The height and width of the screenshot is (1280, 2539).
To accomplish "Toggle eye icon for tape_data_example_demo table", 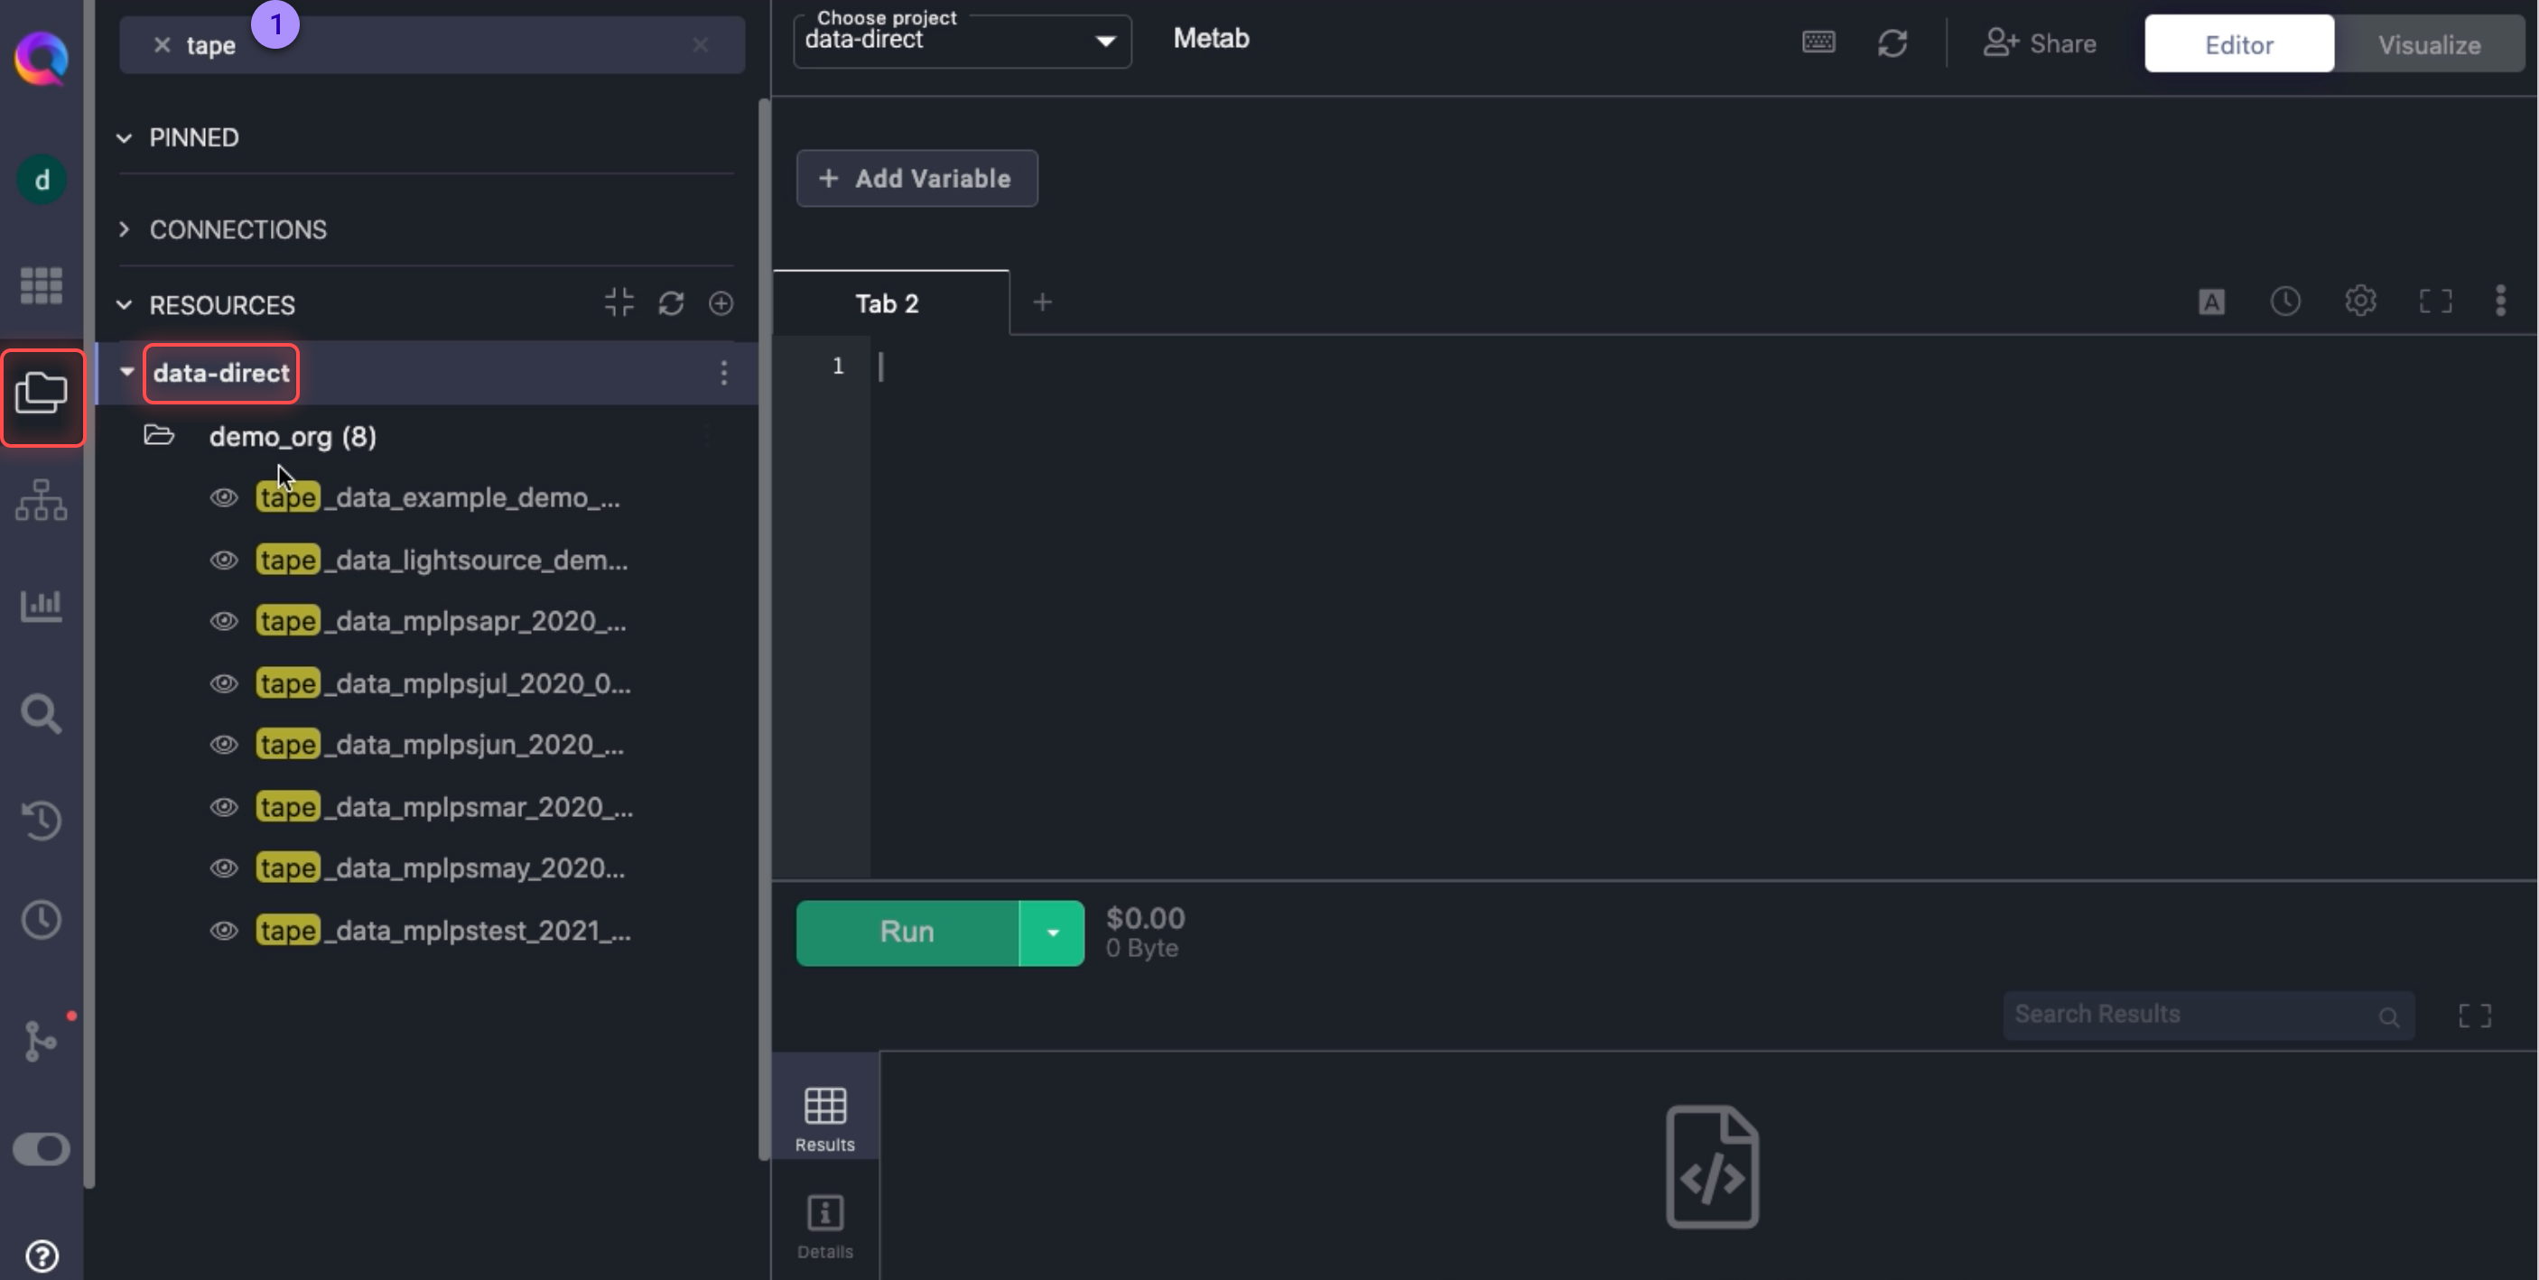I will [224, 497].
